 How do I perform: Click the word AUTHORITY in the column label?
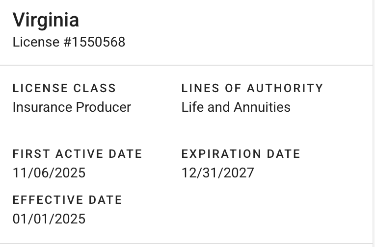point(285,88)
